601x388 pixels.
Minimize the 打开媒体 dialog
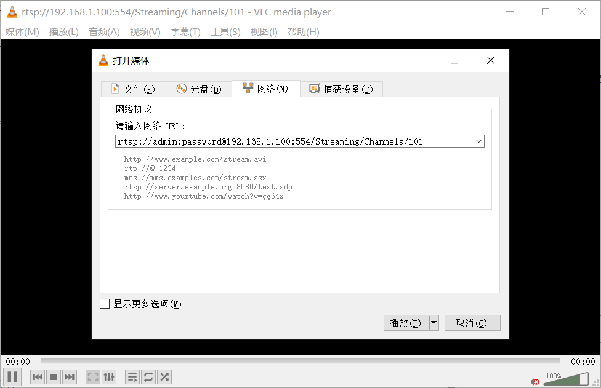click(419, 60)
